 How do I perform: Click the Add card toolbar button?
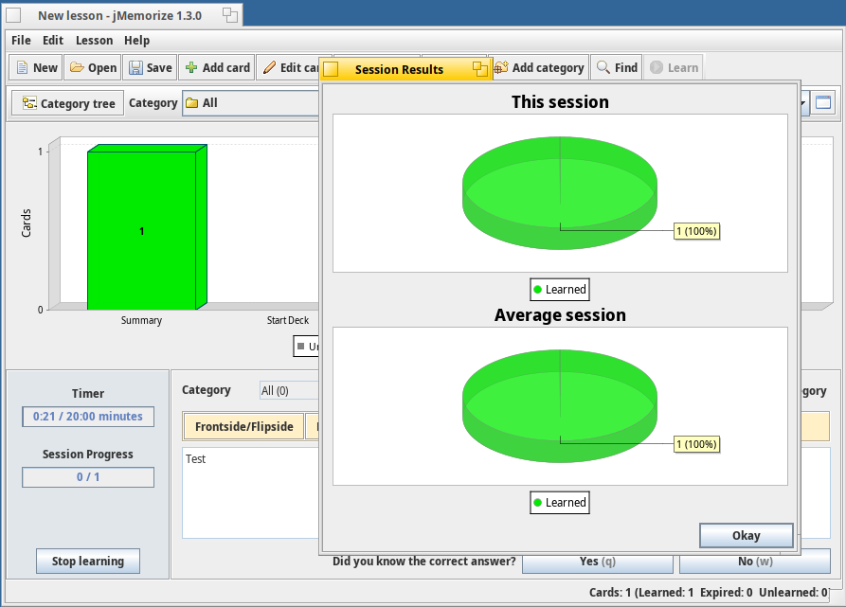click(217, 67)
